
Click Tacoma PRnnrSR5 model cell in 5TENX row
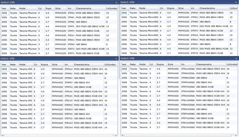pyautogui.click(x=149, y=44)
